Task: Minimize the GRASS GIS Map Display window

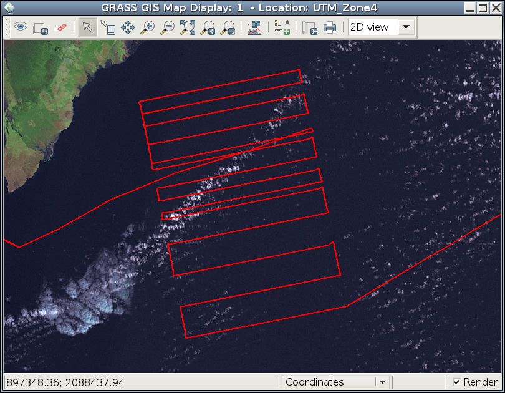Action: tap(470, 7)
